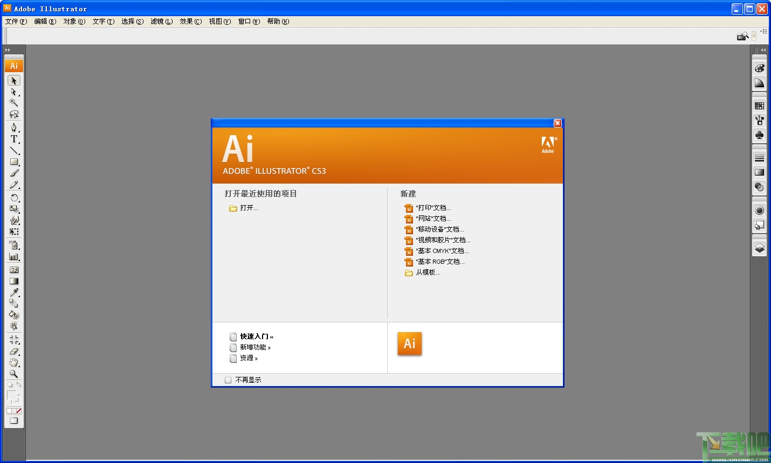Select the Free Transform tool
771x463 pixels.
click(14, 231)
